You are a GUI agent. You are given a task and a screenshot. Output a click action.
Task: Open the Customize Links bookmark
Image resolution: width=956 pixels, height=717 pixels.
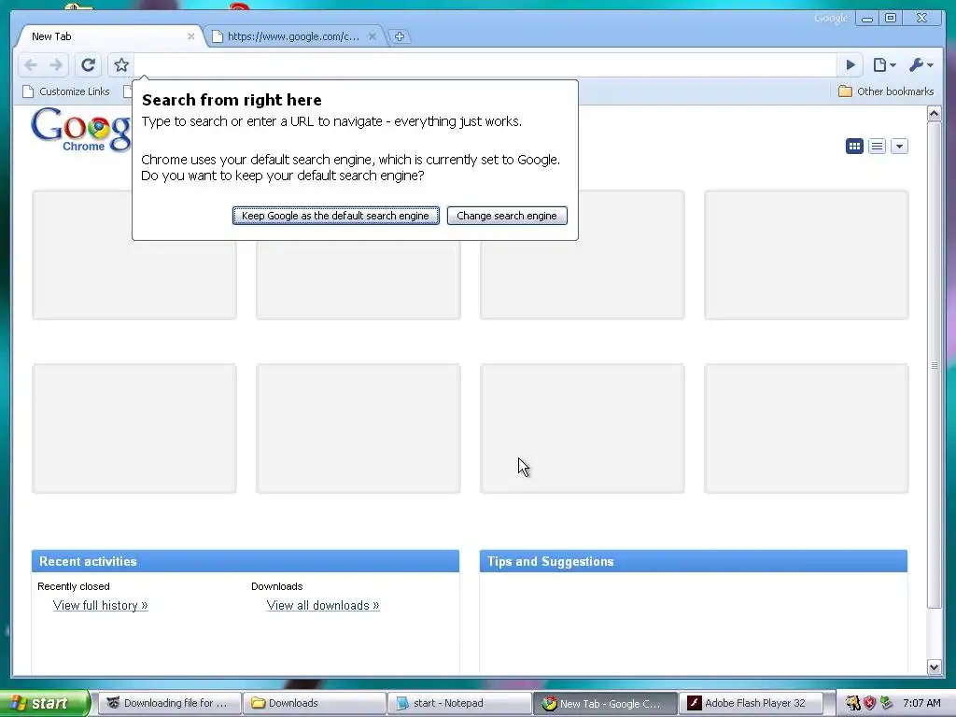[66, 91]
